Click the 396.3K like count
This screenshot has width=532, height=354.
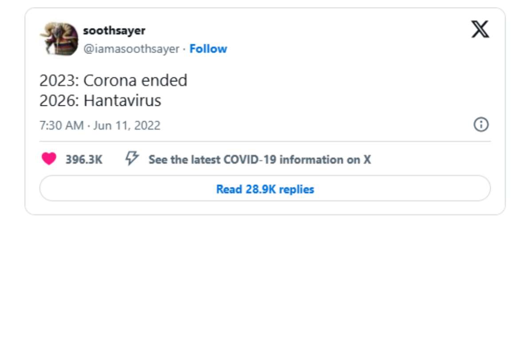point(84,159)
